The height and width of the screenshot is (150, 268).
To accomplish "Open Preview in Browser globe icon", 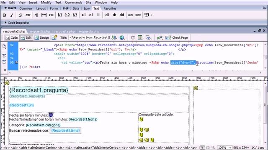I will [x=122, y=37].
